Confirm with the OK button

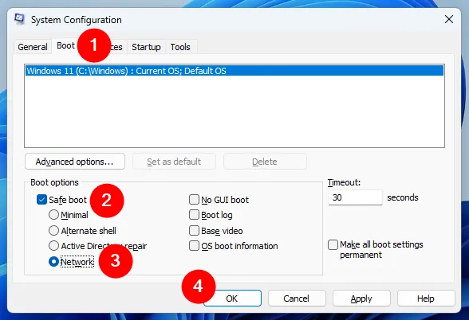(232, 299)
